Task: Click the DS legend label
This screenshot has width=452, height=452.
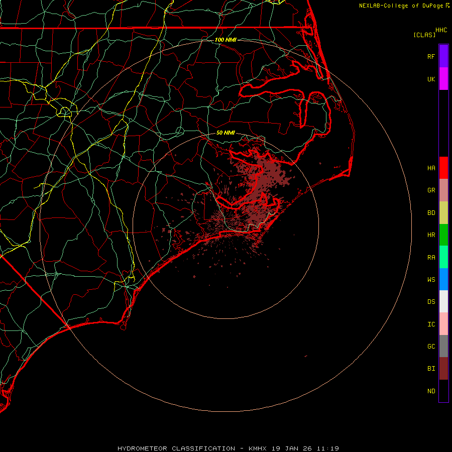Action: click(431, 301)
